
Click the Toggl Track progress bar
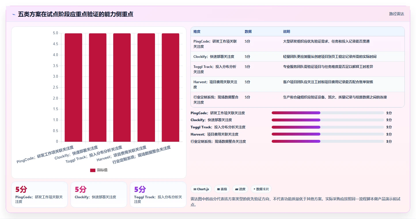(x=328, y=127)
